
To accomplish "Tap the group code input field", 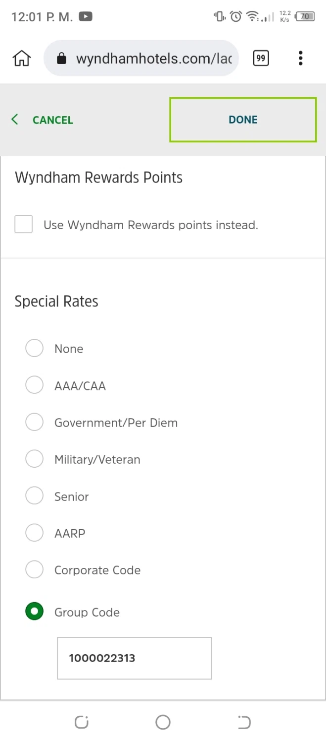I will (x=134, y=658).
